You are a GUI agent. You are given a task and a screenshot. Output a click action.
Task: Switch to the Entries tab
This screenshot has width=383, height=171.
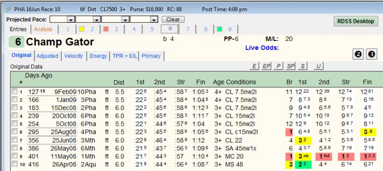point(18,29)
